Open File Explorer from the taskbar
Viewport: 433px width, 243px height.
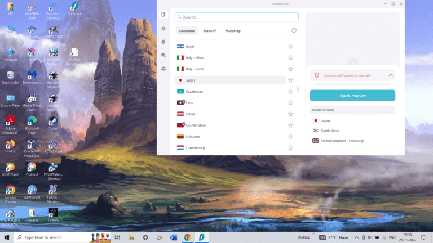(x=131, y=237)
